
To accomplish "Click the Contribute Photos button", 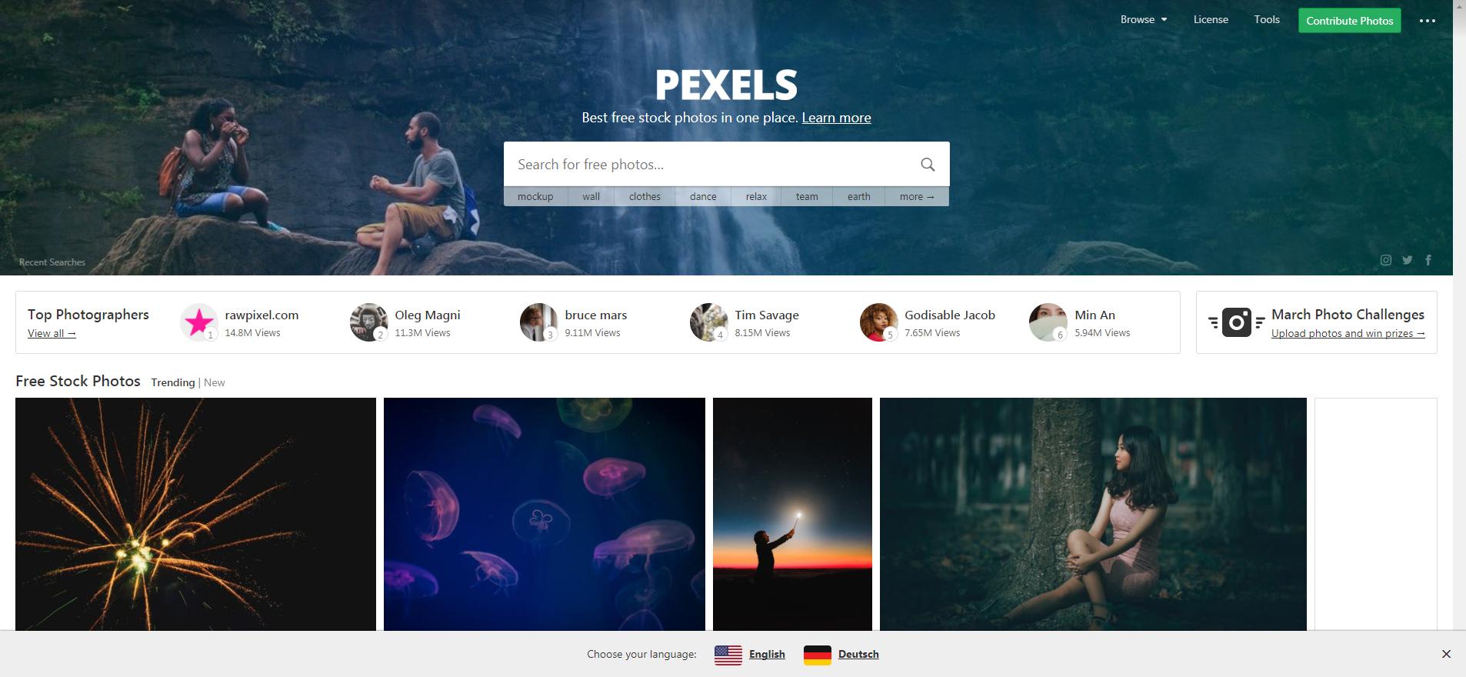I will [x=1349, y=21].
